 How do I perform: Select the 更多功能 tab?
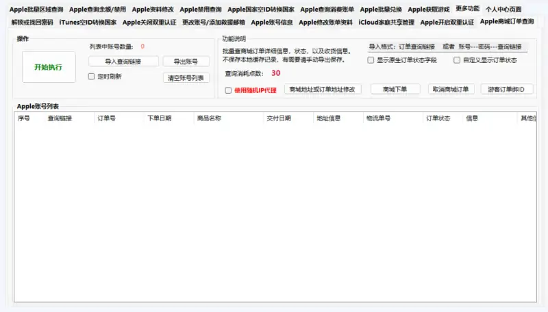(467, 9)
